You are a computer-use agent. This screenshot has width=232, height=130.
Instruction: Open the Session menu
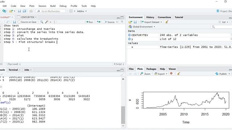tap(42, 6)
